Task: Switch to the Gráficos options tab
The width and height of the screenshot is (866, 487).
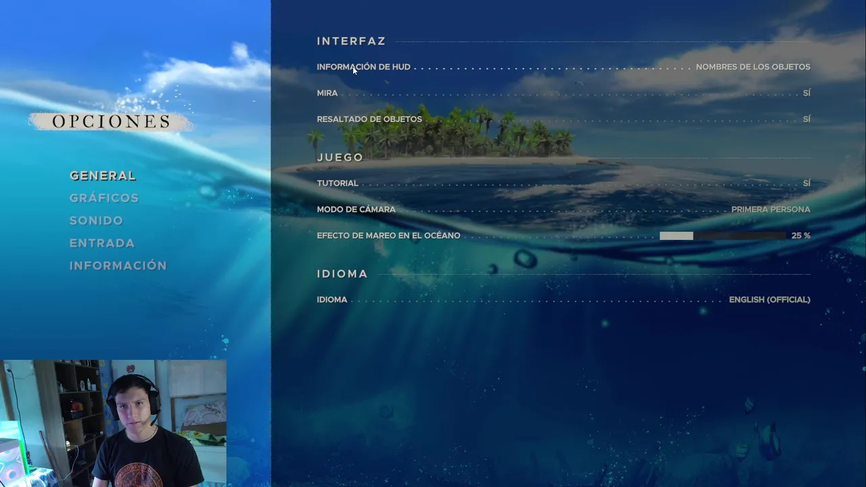Action: click(104, 198)
